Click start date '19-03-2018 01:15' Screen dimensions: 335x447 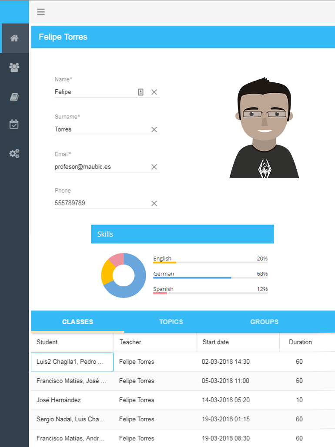226,419
